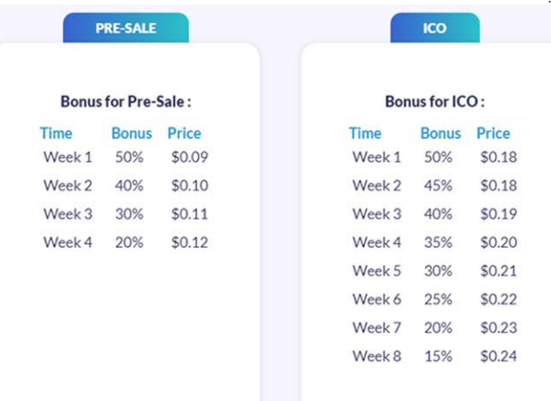Switch to the ICO tab
The image size is (551, 401).
pos(435,28)
